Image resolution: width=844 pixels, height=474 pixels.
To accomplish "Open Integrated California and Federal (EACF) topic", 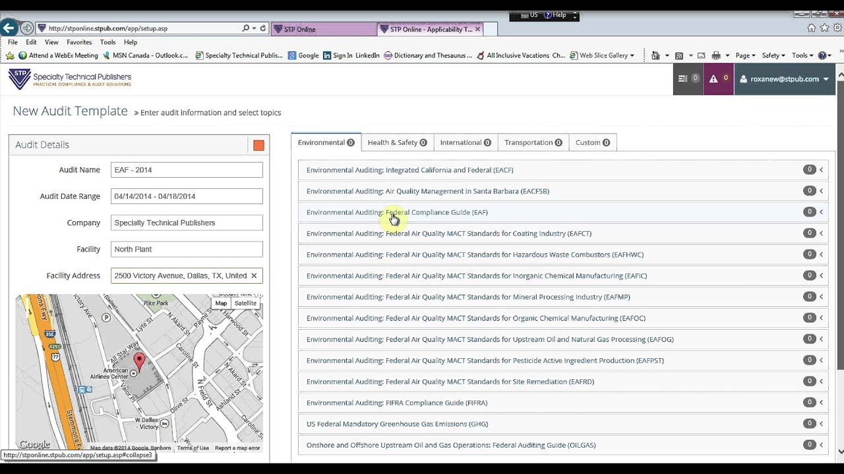I will pyautogui.click(x=409, y=170).
